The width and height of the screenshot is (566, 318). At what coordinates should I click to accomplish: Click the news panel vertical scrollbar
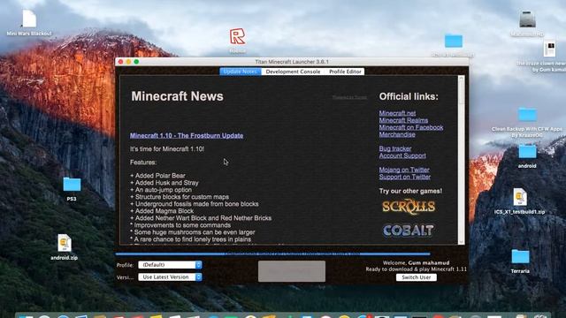tap(461, 160)
